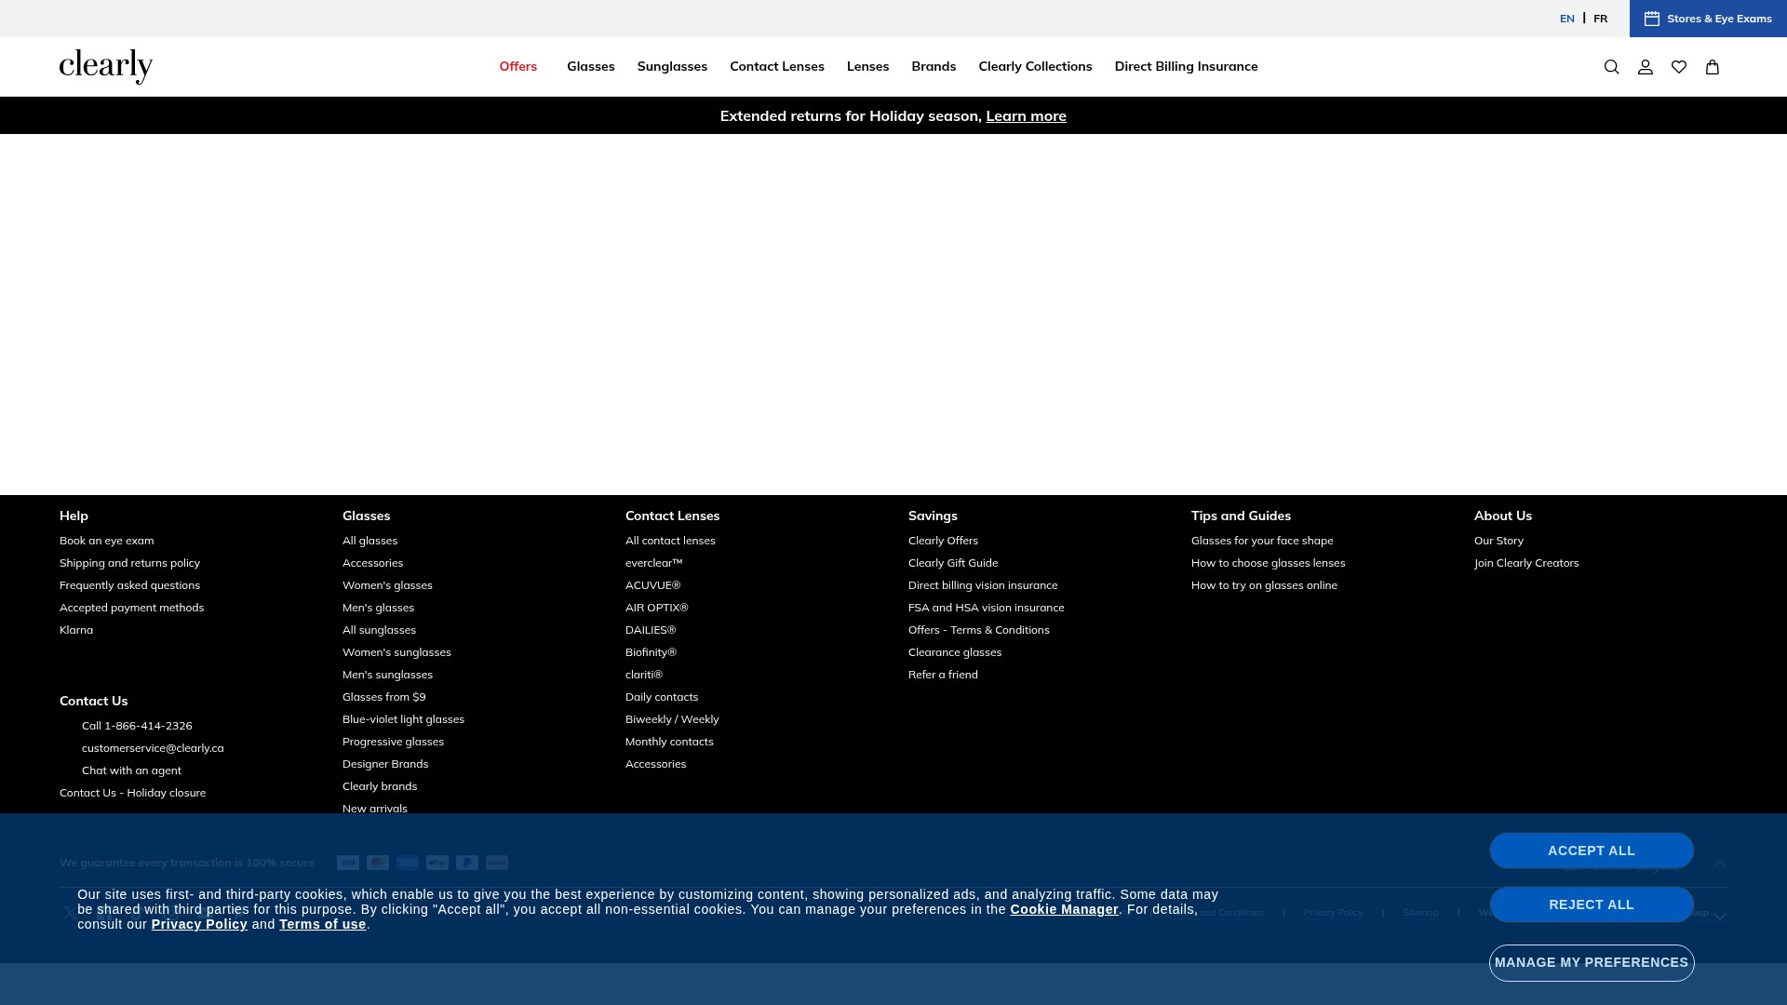Reject all cookies

pyautogui.click(x=1592, y=904)
